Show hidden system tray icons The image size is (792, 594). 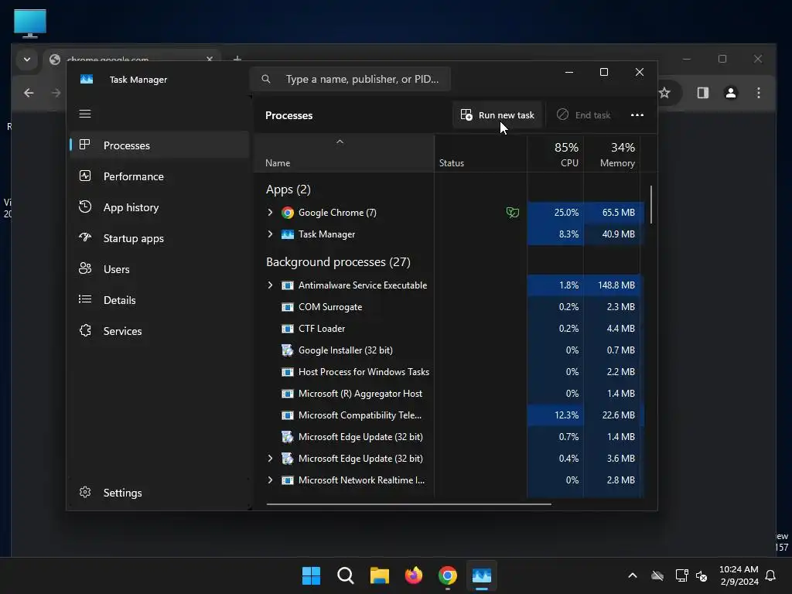coord(633,575)
